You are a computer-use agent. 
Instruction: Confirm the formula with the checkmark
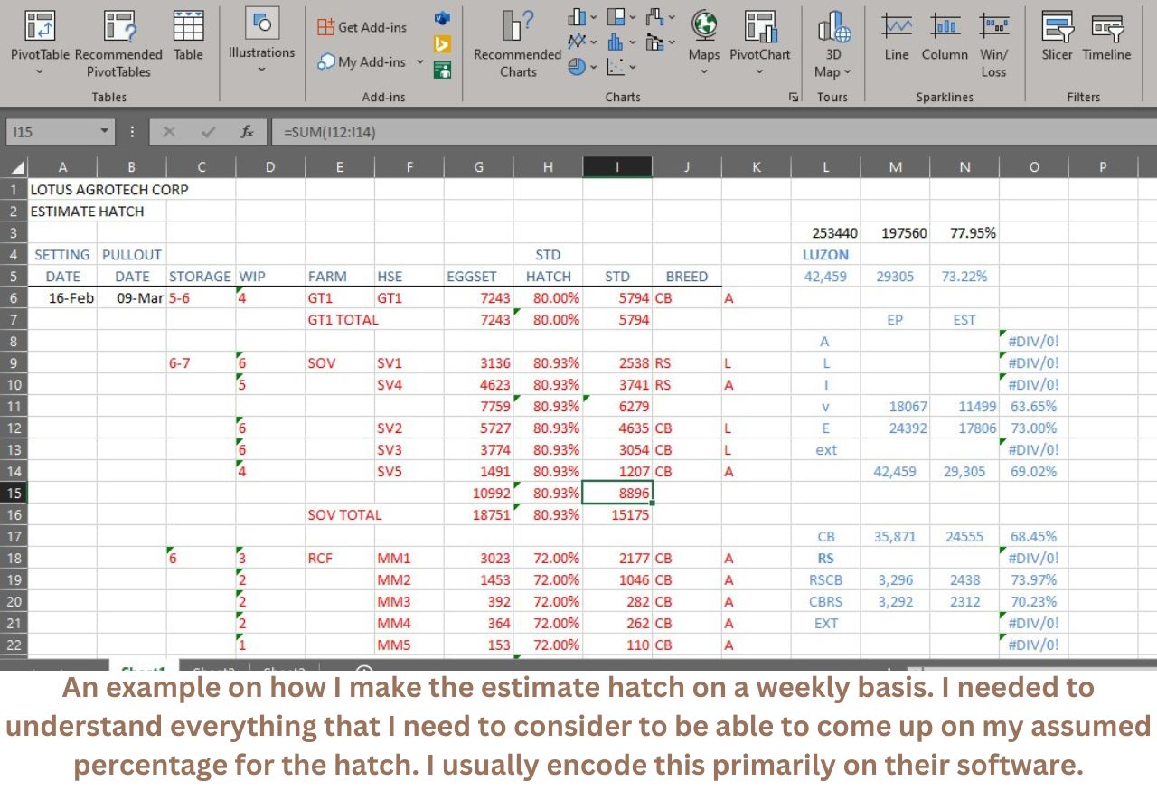[209, 132]
